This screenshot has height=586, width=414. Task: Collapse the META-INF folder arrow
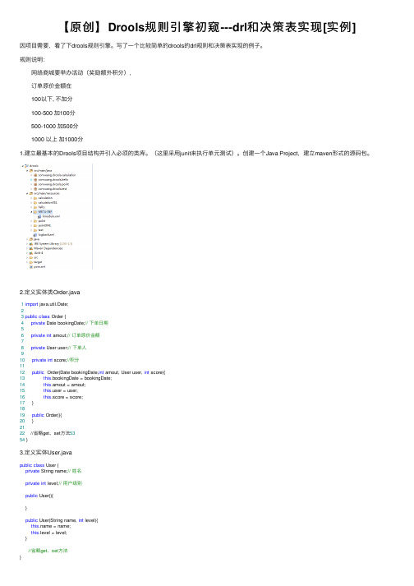[x=31, y=212]
